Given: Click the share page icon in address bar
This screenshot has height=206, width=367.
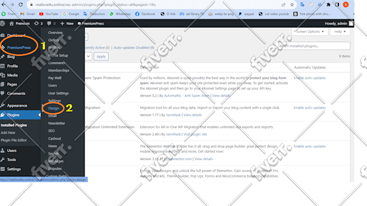Looking at the screenshot, I should [283, 5].
